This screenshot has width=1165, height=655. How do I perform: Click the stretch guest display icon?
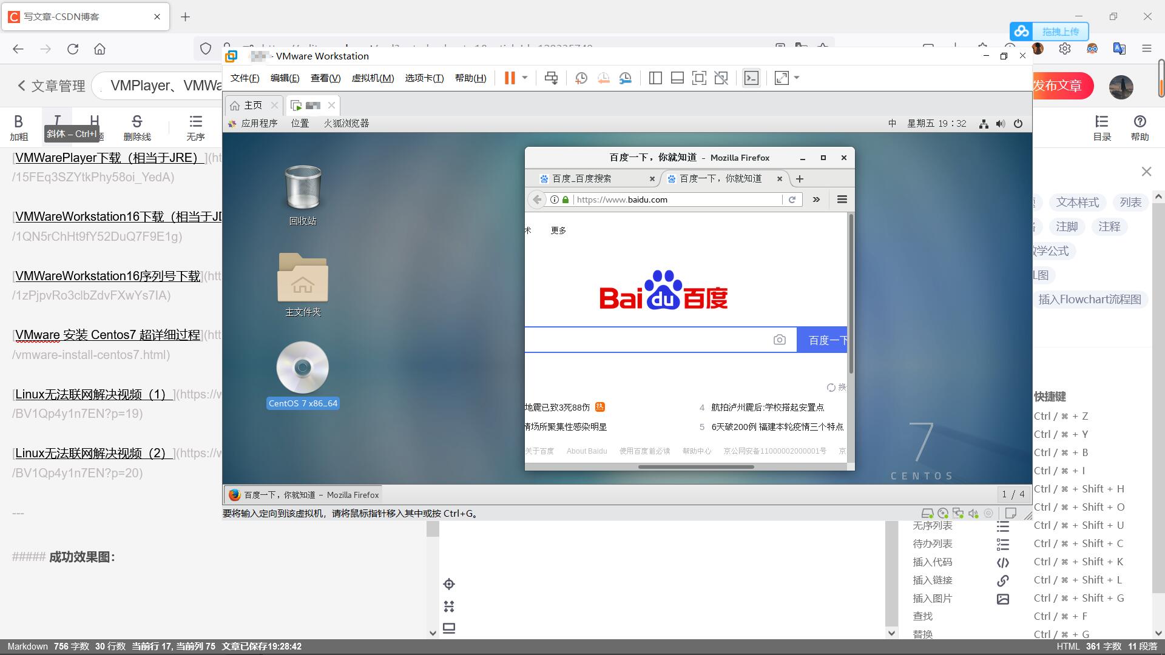782,78
